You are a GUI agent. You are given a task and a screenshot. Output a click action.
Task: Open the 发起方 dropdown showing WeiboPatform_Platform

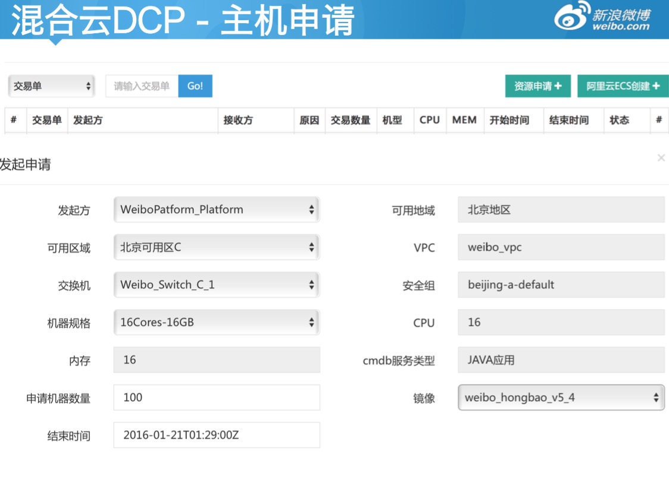click(217, 209)
